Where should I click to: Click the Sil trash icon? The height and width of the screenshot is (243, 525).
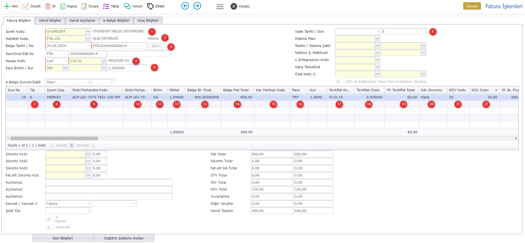48,6
